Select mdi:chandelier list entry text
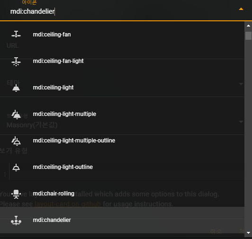Image resolution: width=252 pixels, height=239 pixels. point(52,220)
